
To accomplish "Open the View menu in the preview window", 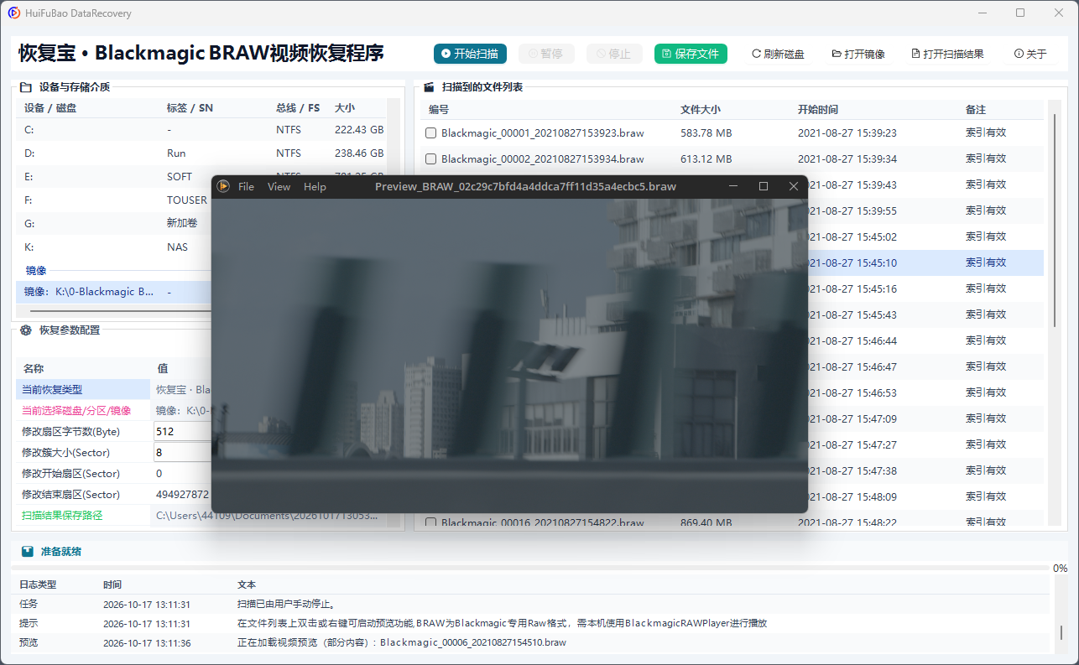I will tap(279, 186).
